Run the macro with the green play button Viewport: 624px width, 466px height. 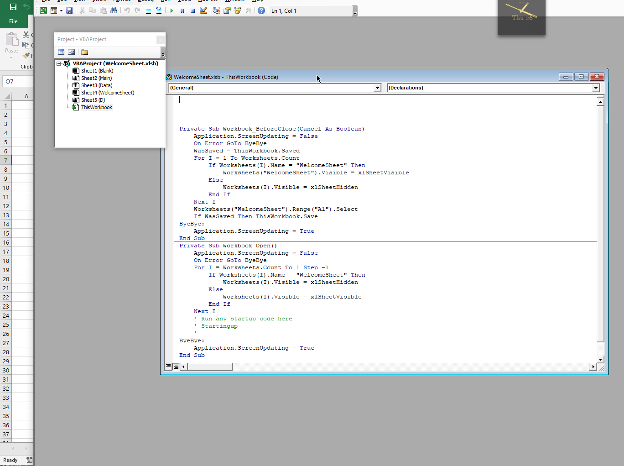172,10
